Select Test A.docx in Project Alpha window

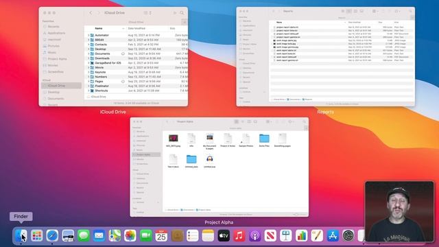pyautogui.click(x=173, y=159)
